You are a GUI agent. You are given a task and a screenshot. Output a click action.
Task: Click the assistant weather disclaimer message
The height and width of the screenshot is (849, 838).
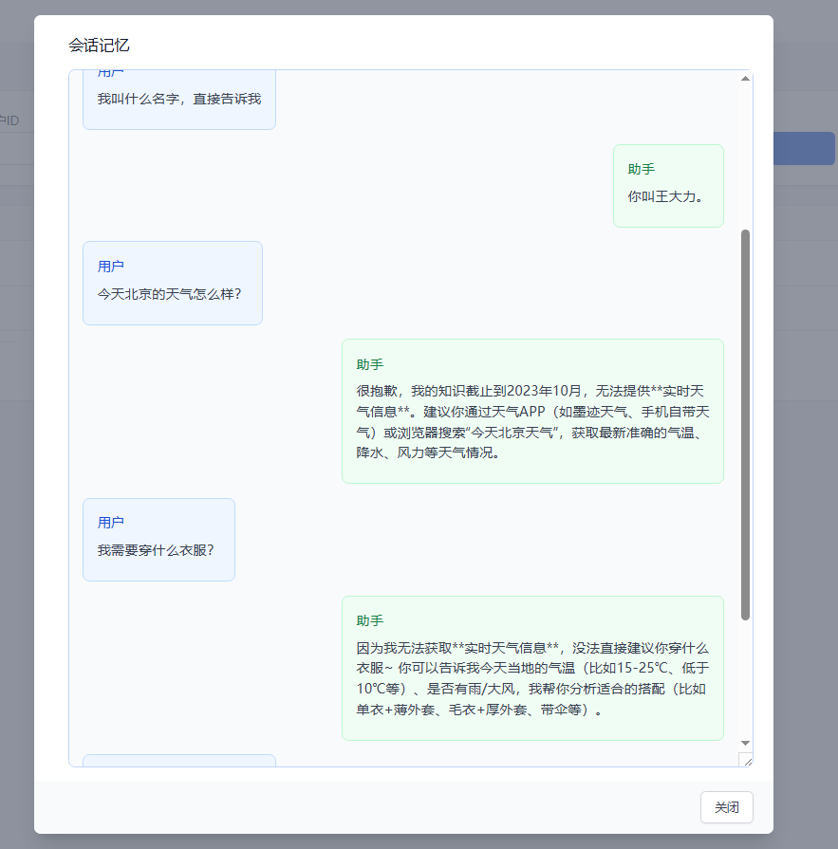532,412
